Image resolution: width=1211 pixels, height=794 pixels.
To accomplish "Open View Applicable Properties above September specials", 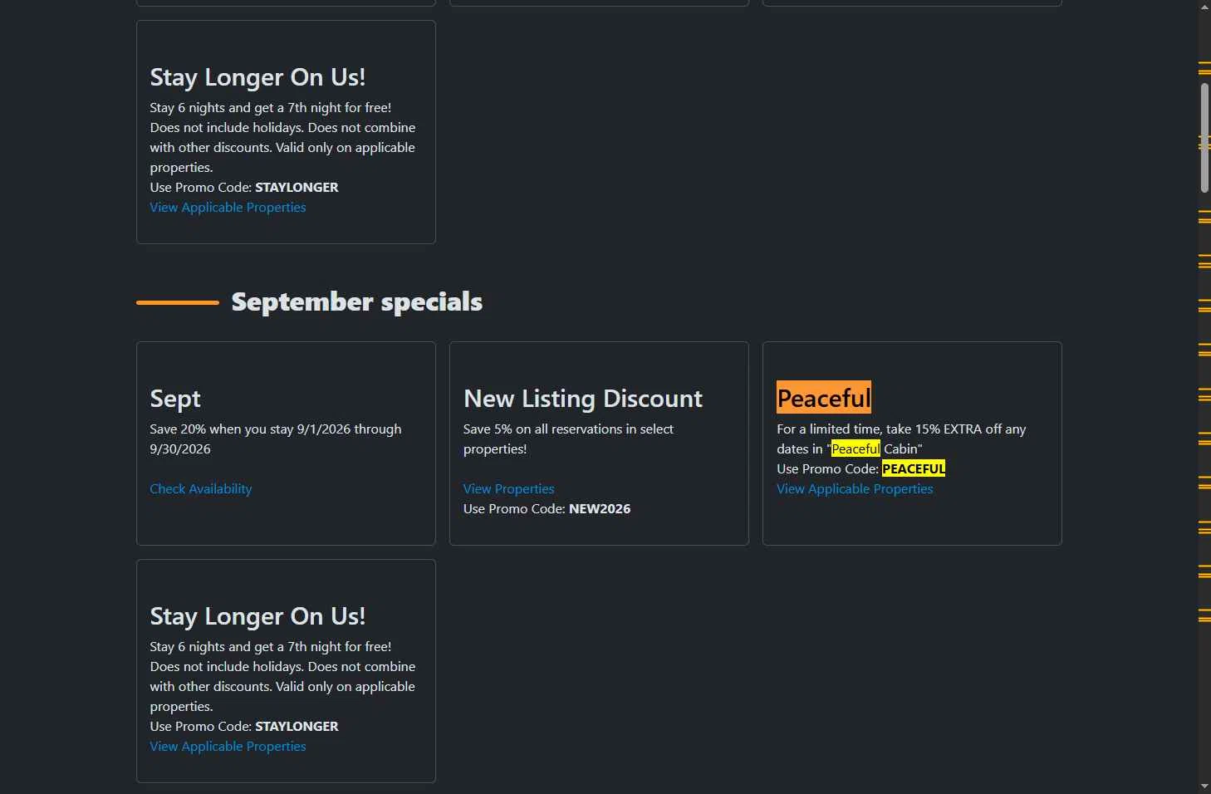I will click(228, 208).
